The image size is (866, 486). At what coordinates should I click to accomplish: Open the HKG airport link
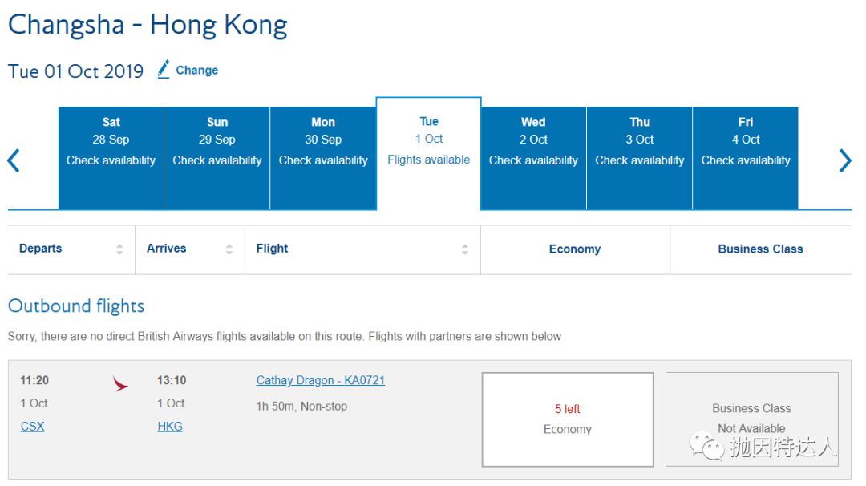point(170,427)
